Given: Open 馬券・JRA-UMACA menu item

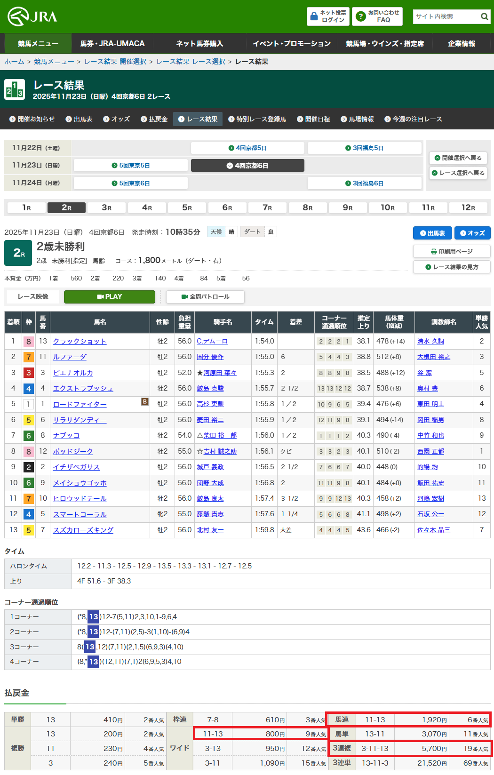Looking at the screenshot, I should (112, 43).
